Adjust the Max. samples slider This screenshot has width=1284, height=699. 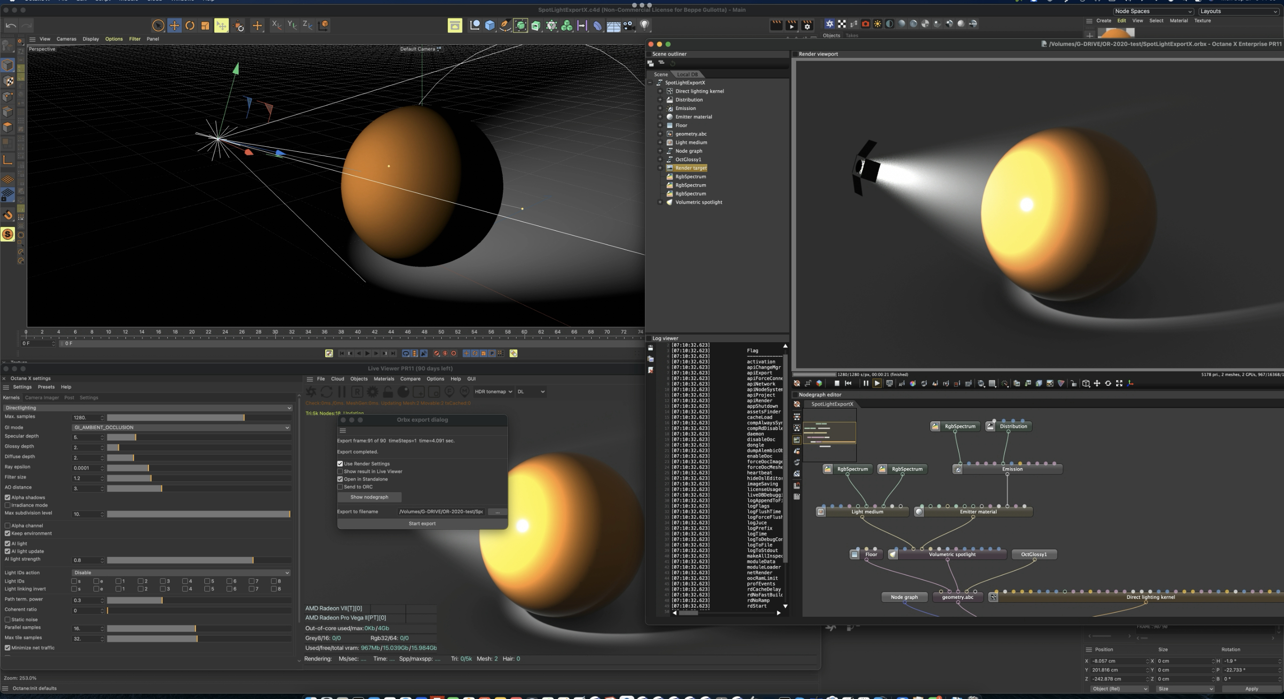(244, 418)
